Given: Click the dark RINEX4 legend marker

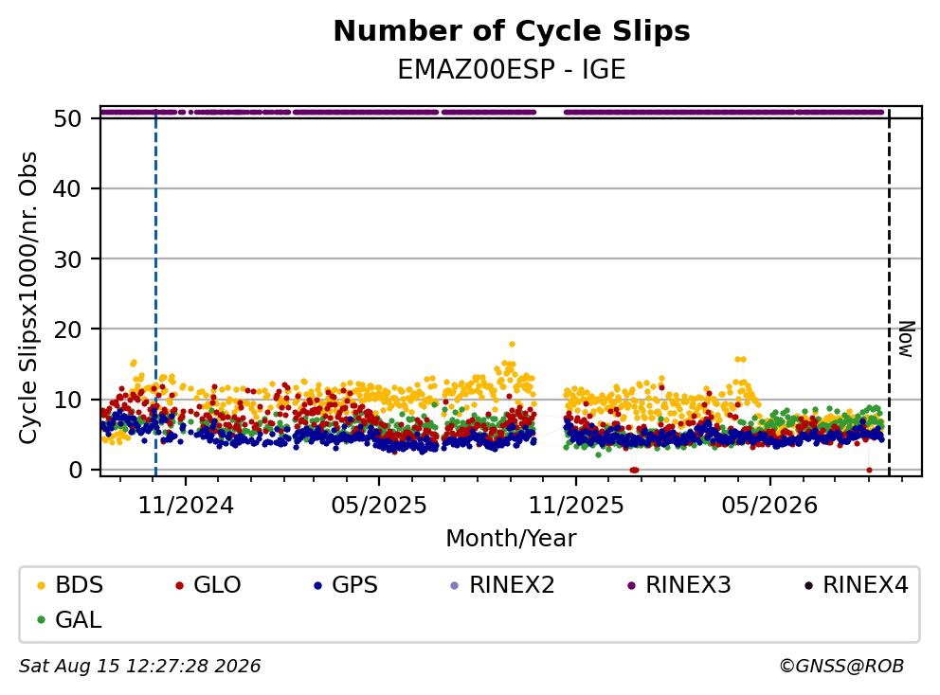Looking at the screenshot, I should pos(808,585).
